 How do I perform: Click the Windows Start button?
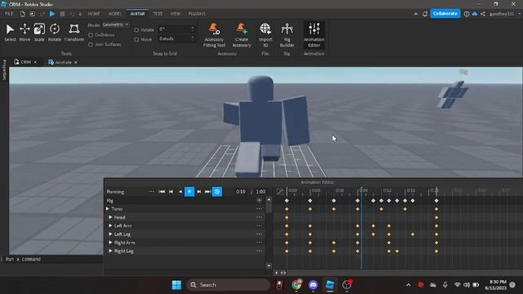(x=177, y=285)
